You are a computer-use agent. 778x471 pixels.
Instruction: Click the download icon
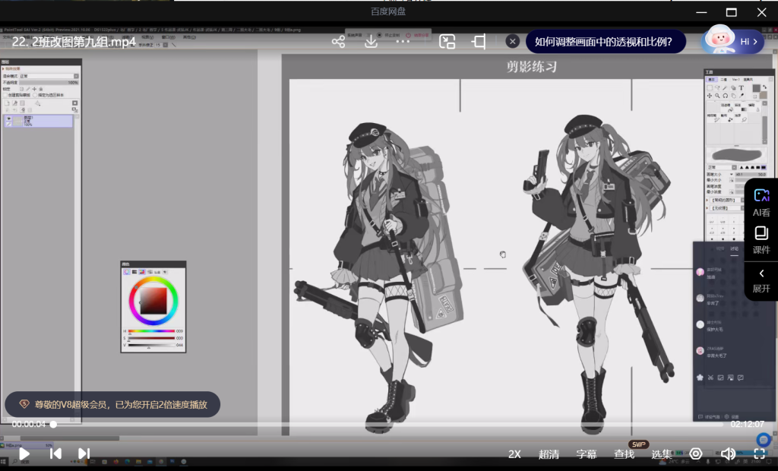pos(371,42)
